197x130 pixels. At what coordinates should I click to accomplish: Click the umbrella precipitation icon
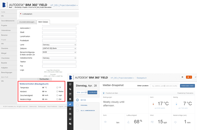(175, 122)
